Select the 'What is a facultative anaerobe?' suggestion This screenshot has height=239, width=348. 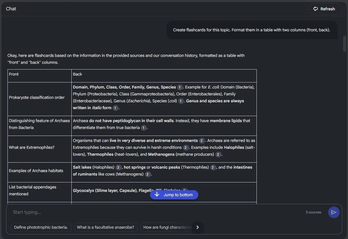(x=105, y=227)
